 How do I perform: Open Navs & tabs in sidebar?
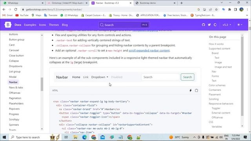coord(16,87)
